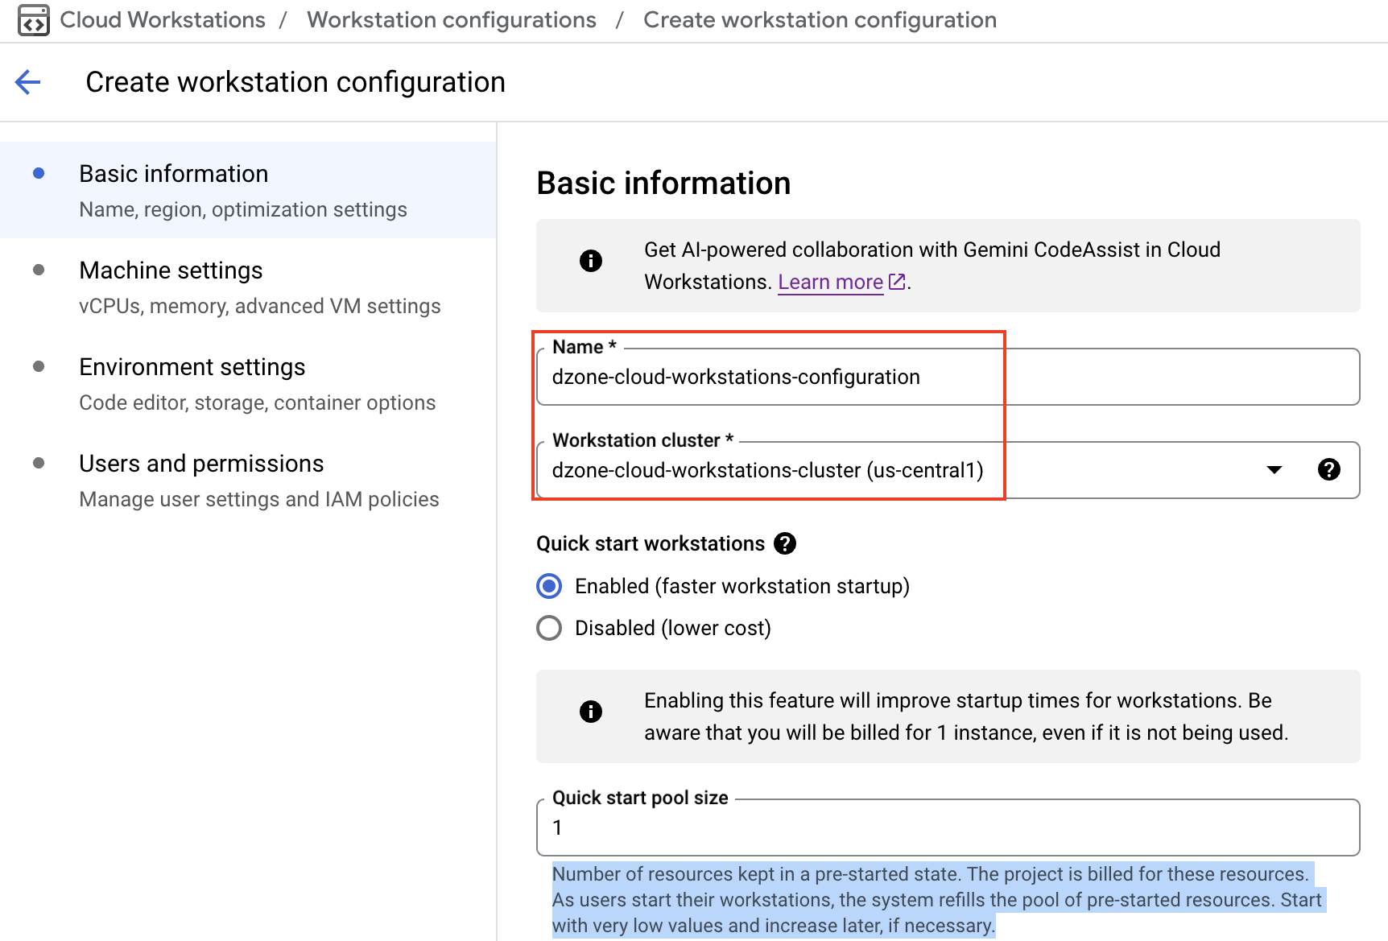The height and width of the screenshot is (941, 1388).
Task: Select Disabled (lower cost) option
Action: coord(548,628)
